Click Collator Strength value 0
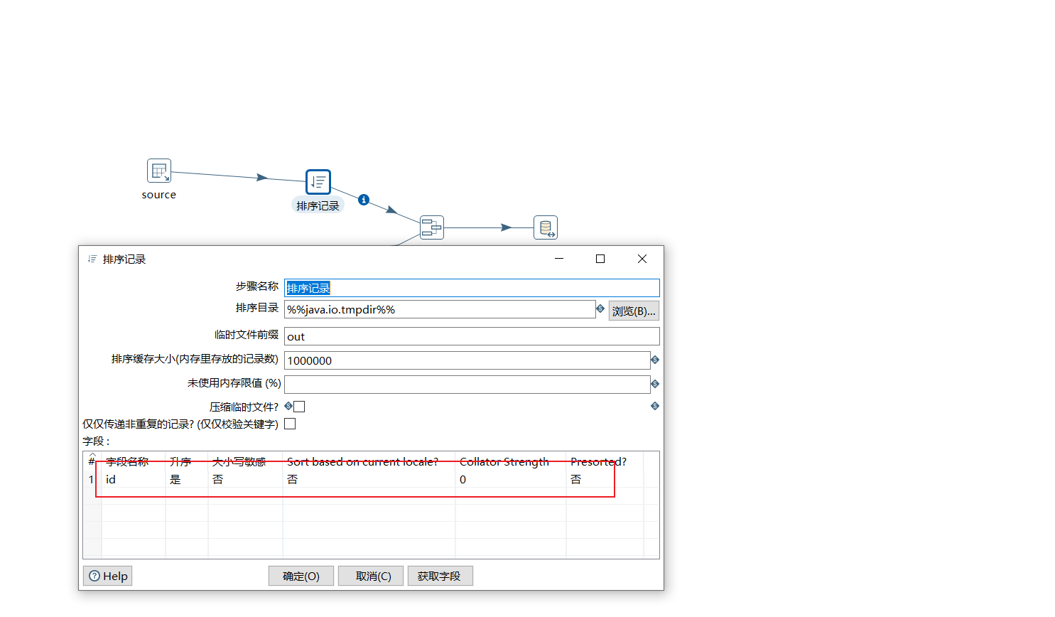1055x617 pixels. click(x=511, y=479)
